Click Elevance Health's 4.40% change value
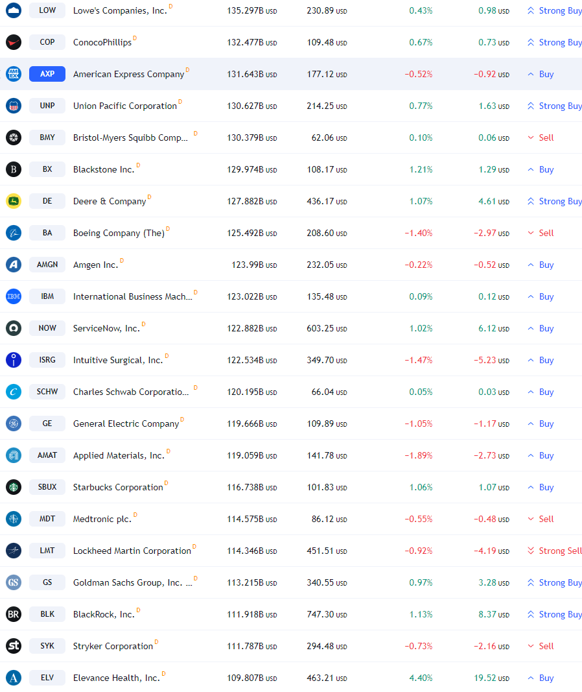582x692 pixels. click(421, 678)
